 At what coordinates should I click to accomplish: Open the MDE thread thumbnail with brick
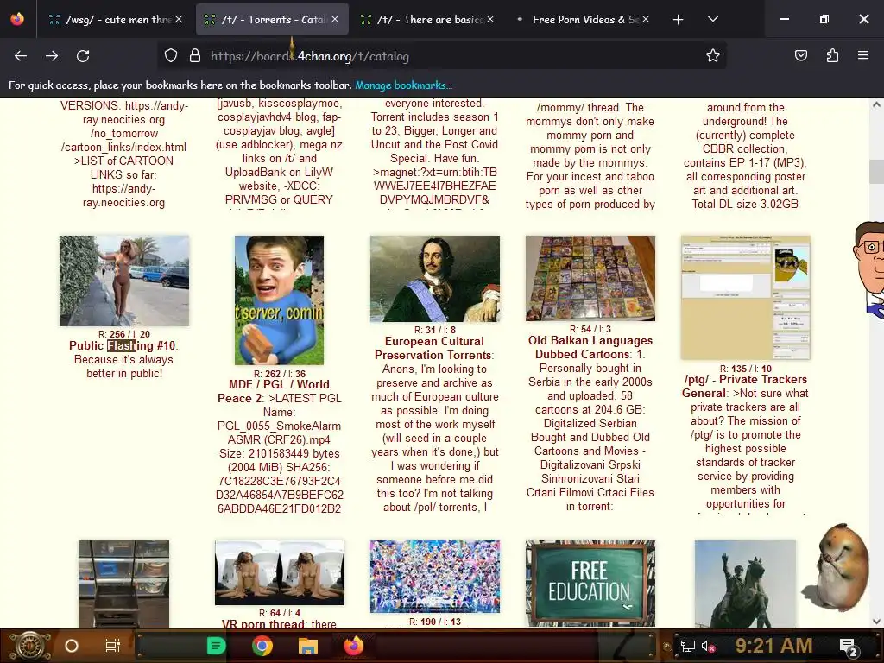click(x=279, y=300)
